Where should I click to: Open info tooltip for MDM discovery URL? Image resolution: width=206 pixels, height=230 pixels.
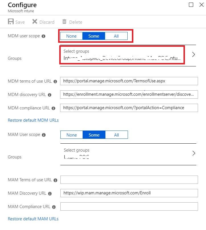(x=50, y=95)
